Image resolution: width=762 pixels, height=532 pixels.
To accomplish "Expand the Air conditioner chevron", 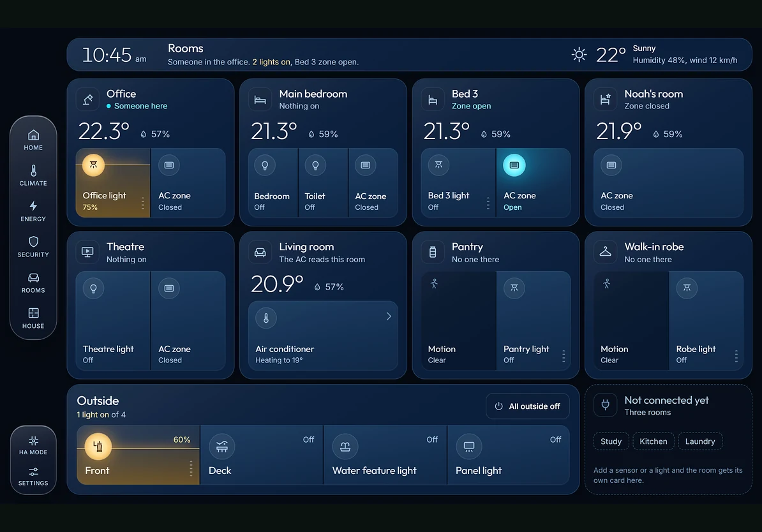I will (x=388, y=317).
